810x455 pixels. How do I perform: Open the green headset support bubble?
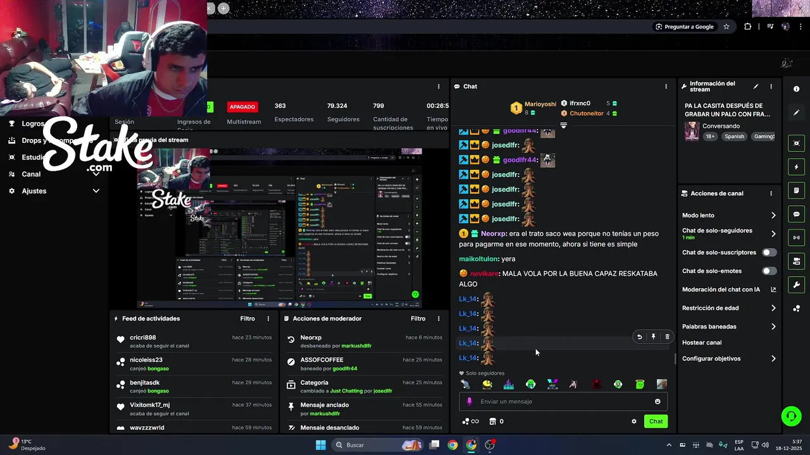(790, 416)
